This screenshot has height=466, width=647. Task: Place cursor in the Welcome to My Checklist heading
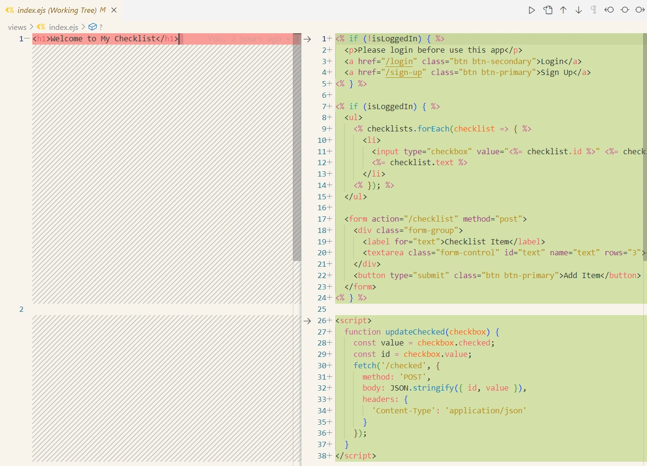[105, 39]
